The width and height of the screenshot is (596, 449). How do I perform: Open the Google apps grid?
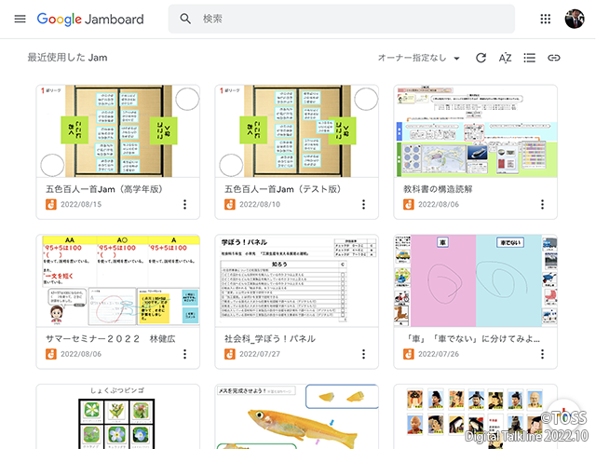click(x=546, y=19)
